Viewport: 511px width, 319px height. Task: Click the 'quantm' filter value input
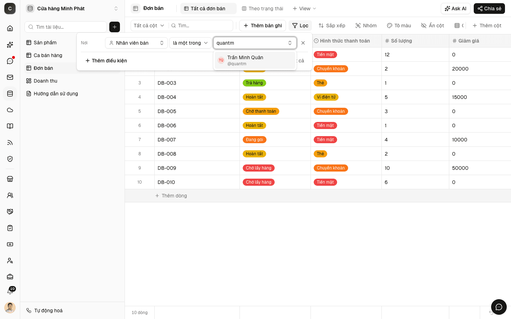pos(255,43)
